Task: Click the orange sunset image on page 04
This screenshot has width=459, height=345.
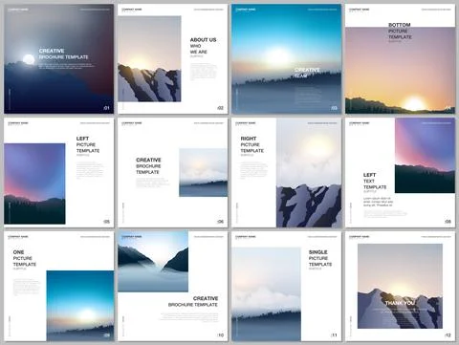Action: [400, 71]
